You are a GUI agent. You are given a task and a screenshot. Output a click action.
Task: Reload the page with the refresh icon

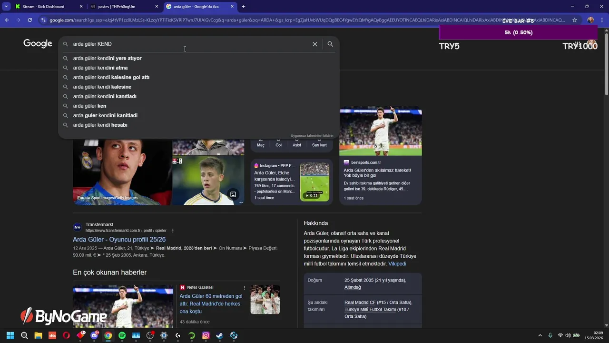point(29,20)
